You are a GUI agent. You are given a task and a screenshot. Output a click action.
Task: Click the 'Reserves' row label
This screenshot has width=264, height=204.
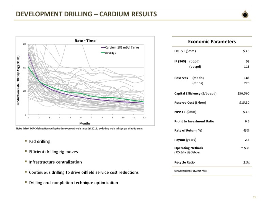(181, 78)
